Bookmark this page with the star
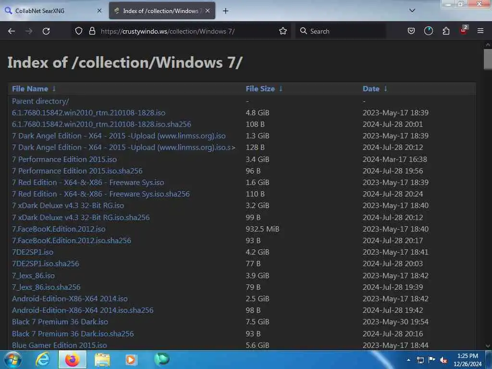The image size is (492, 369). coord(283,31)
